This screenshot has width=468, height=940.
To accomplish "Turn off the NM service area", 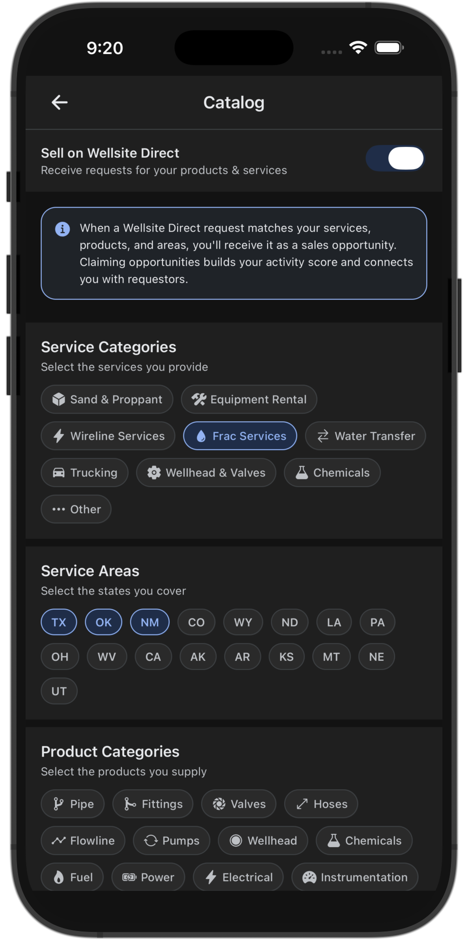I will pos(150,622).
